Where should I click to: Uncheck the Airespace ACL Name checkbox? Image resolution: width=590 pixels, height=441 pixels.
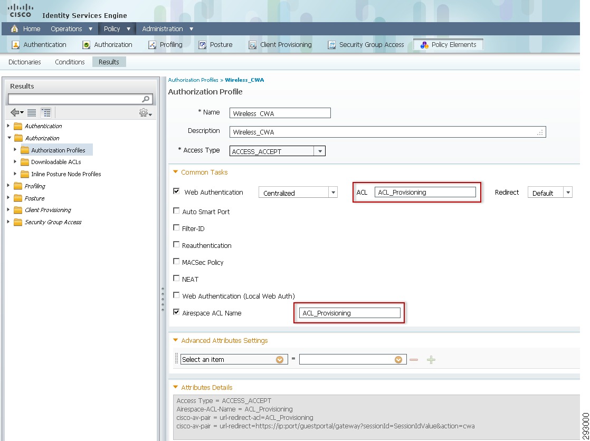point(176,312)
